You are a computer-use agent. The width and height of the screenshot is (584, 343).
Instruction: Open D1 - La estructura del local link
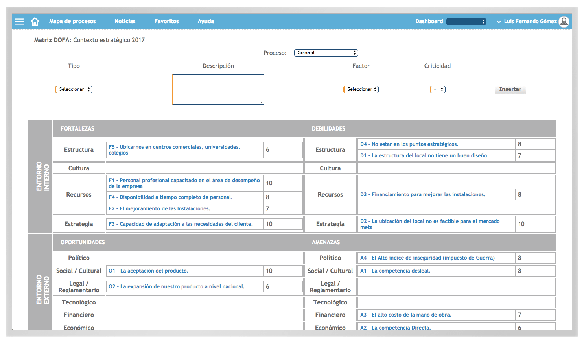pos(424,155)
